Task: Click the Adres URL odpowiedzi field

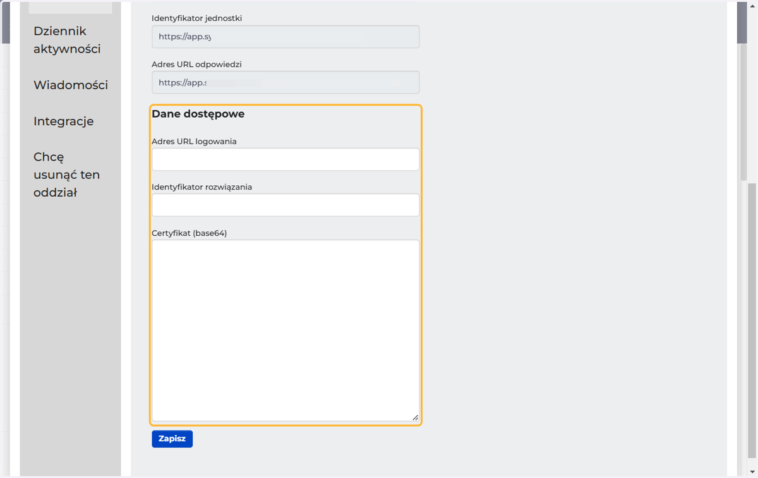Action: tap(286, 82)
